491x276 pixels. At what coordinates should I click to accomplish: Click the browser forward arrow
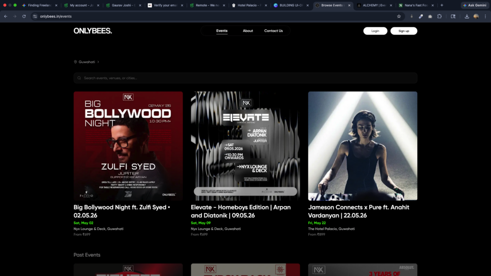(15, 16)
